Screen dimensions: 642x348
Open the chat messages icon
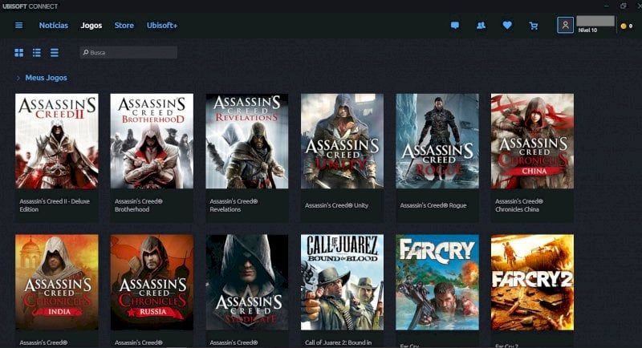(x=455, y=26)
